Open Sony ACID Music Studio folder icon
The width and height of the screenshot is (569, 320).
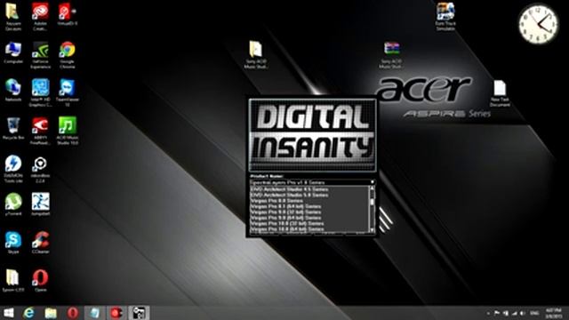pos(255,54)
